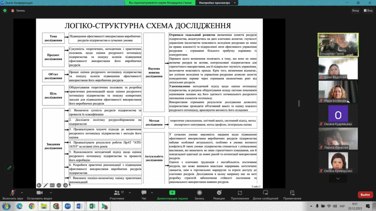Click Вход sign-in button
This screenshot has height=211, width=376.
click(x=355, y=10)
